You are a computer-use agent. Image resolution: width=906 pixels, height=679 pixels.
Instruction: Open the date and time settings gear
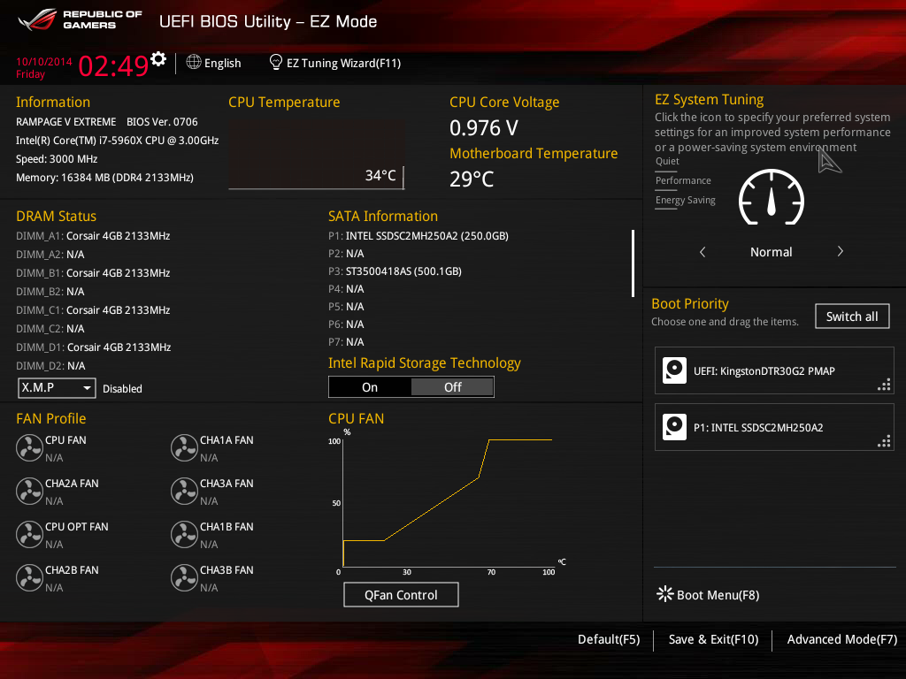[158, 59]
